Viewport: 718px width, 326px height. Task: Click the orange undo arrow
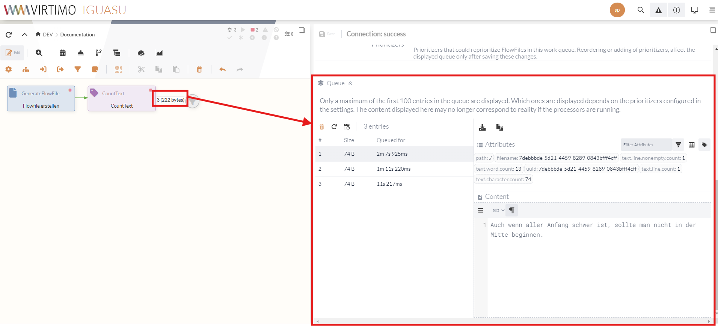(x=223, y=69)
